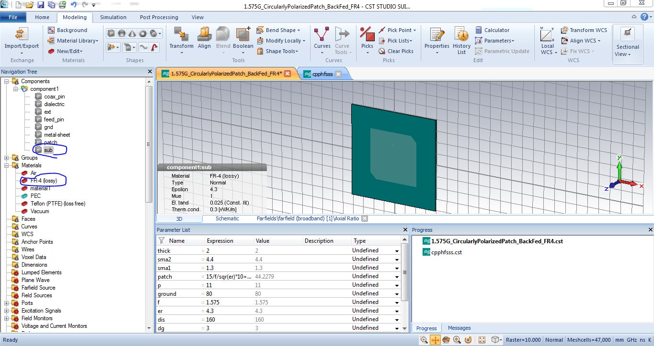Select coax_pin component in tree
This screenshot has height=346, width=654.
[54, 97]
